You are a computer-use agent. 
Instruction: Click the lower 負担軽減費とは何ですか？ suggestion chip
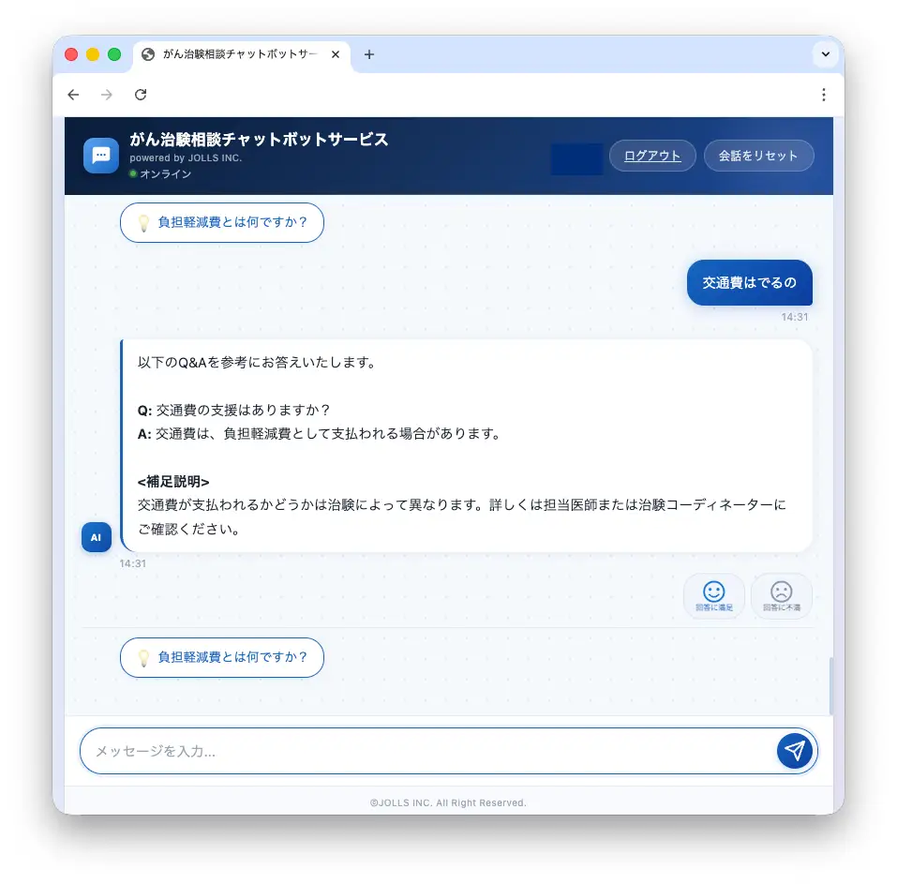[222, 657]
